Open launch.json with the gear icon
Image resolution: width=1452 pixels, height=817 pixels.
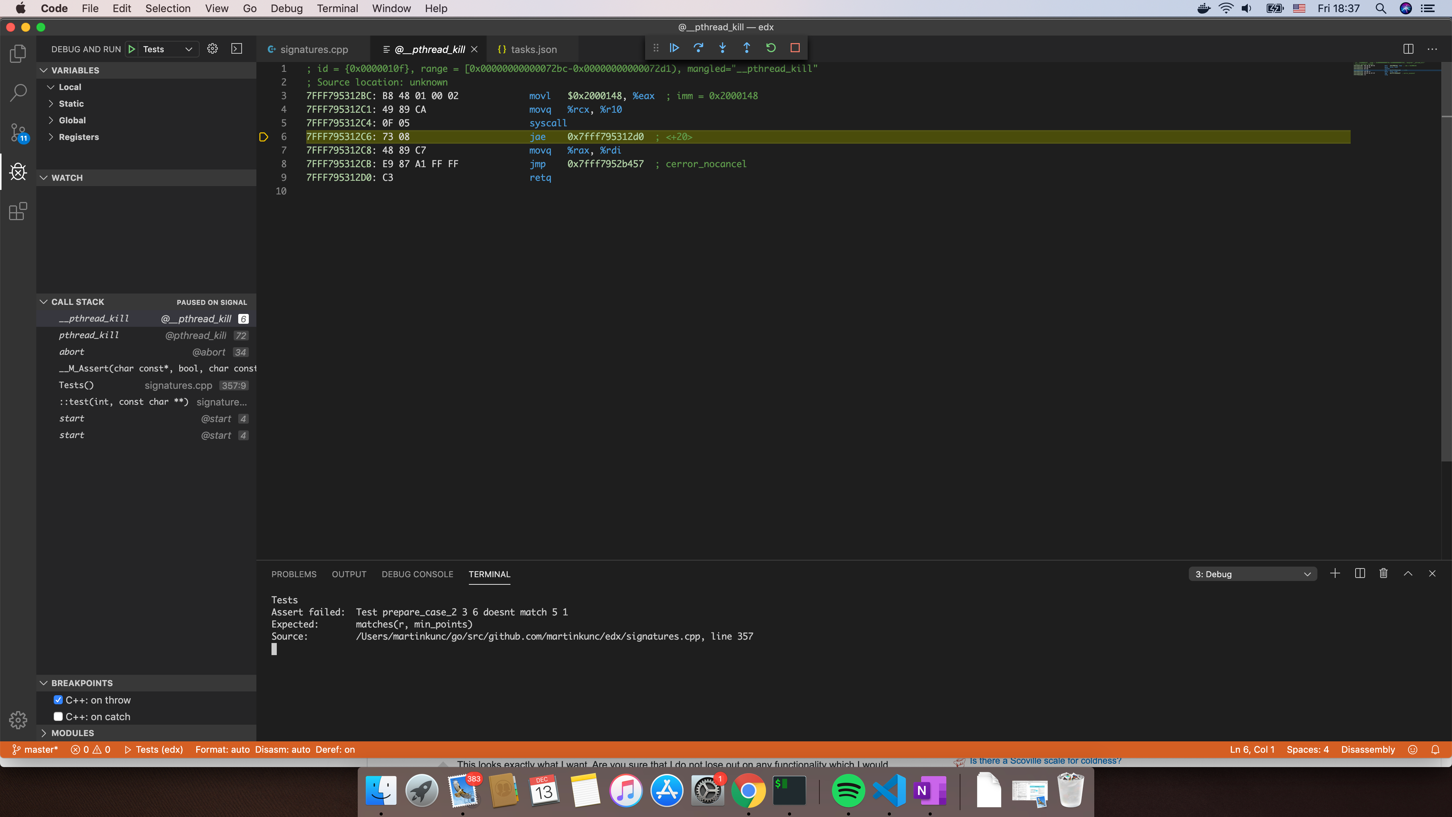(213, 49)
